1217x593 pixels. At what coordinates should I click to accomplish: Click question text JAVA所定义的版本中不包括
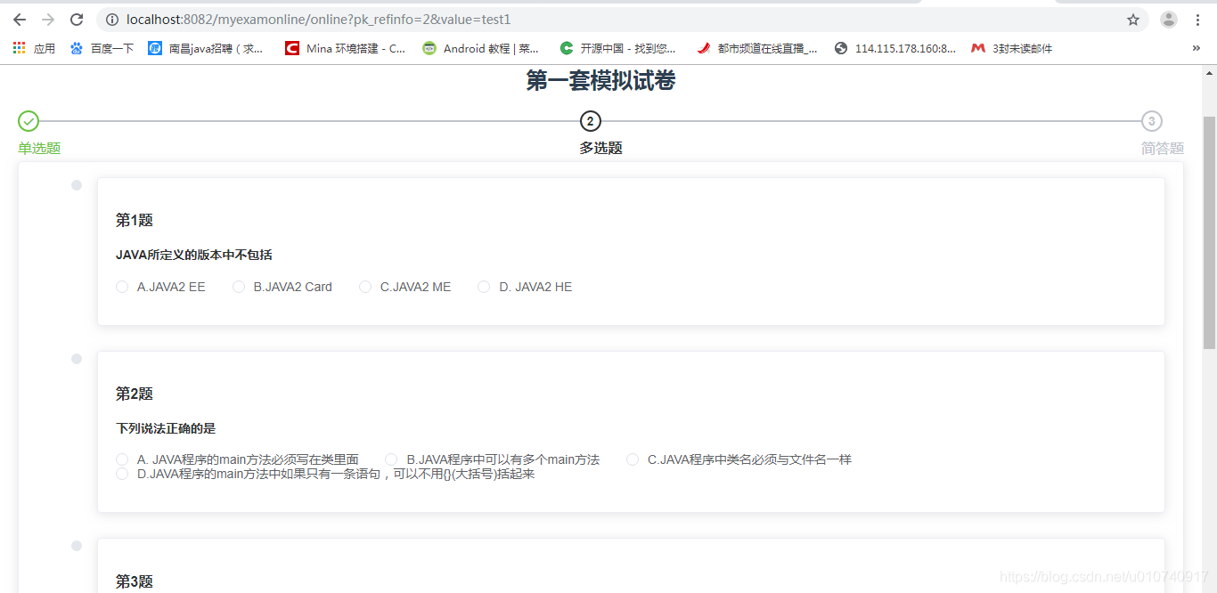tap(194, 255)
